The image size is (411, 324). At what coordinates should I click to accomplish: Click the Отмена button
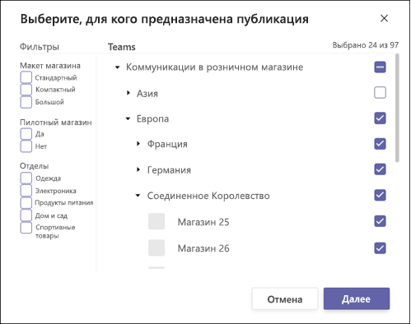[x=285, y=299]
